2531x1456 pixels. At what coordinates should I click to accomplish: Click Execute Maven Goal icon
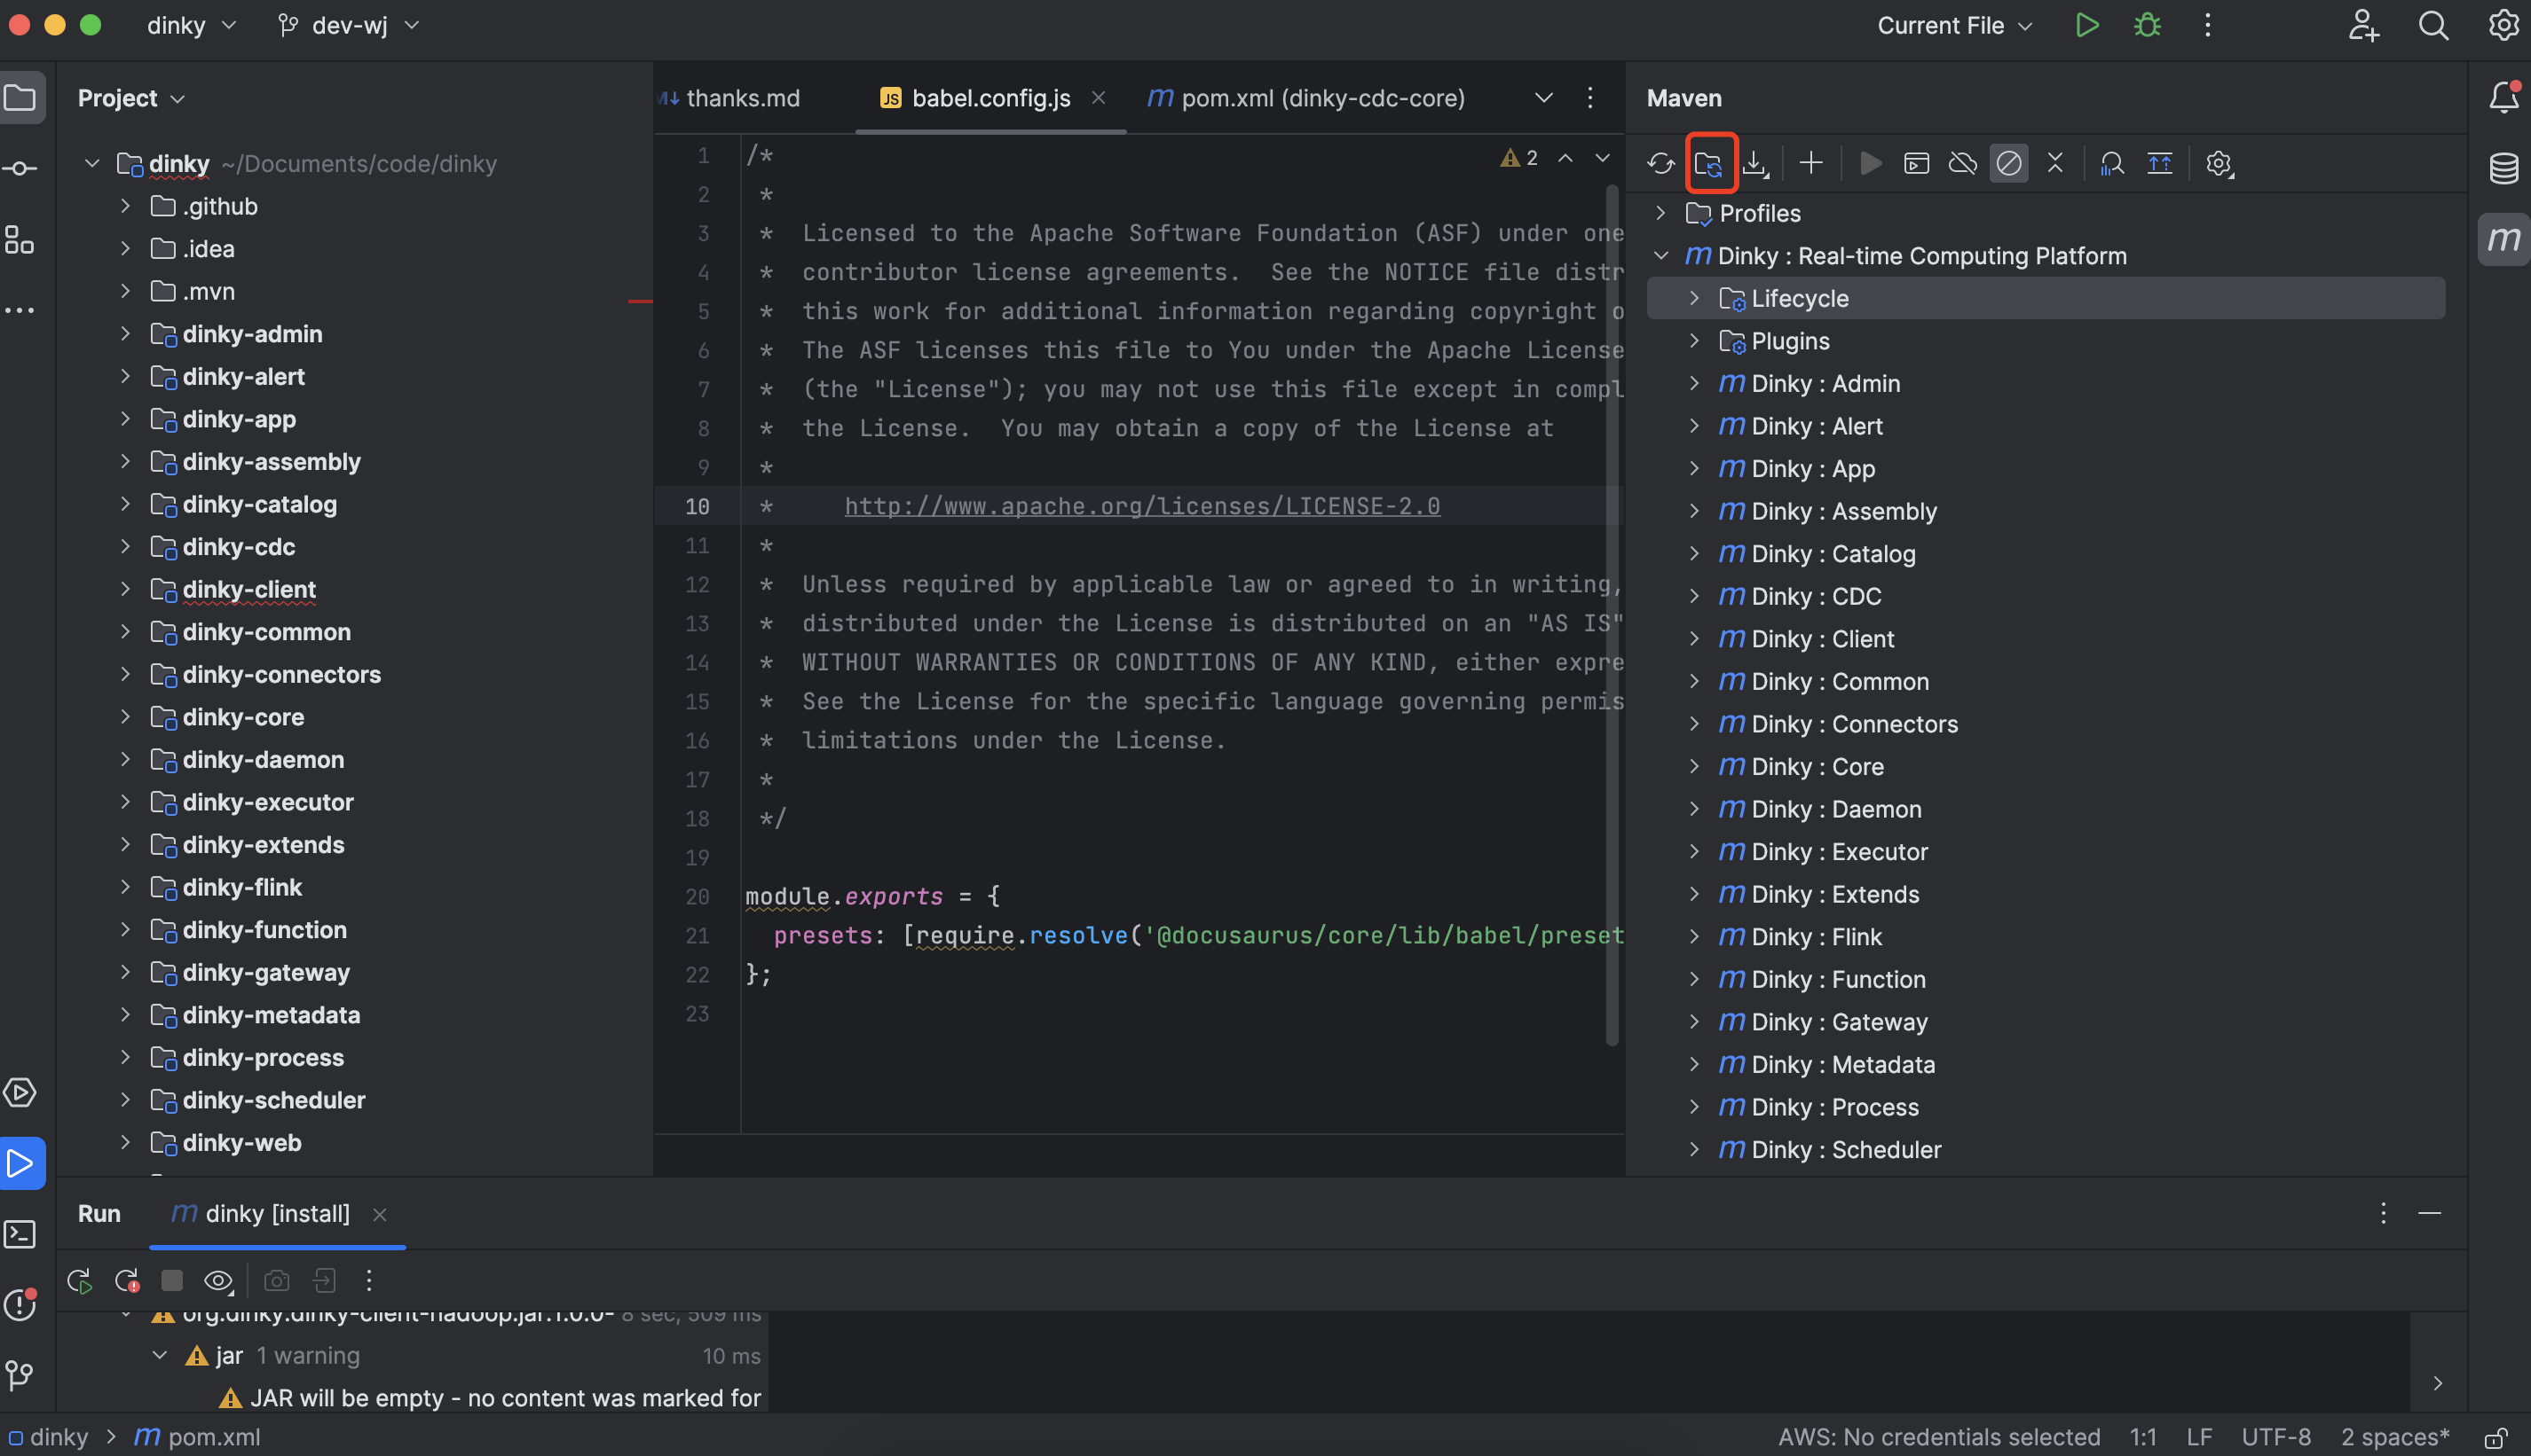tap(1917, 163)
